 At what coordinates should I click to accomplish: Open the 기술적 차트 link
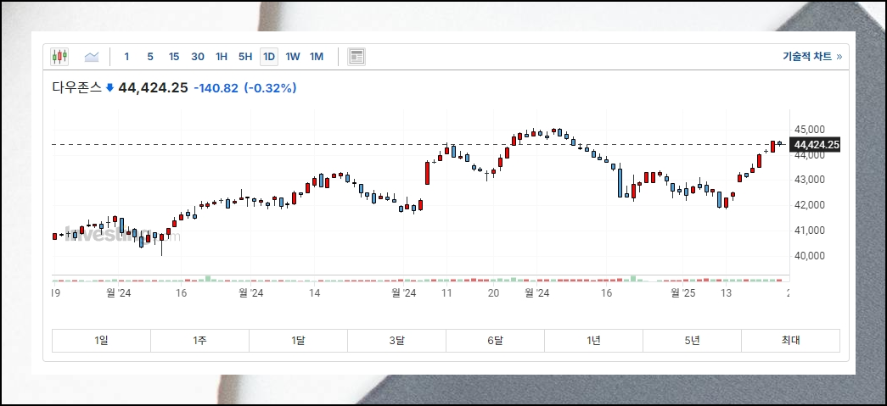click(812, 57)
